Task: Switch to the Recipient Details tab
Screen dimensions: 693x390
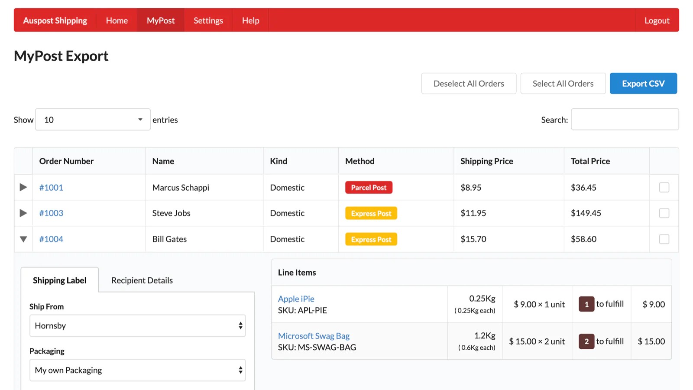Action: 142,280
